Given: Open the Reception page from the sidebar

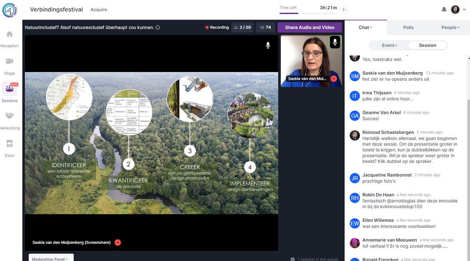Looking at the screenshot, I should pyautogui.click(x=10, y=37).
